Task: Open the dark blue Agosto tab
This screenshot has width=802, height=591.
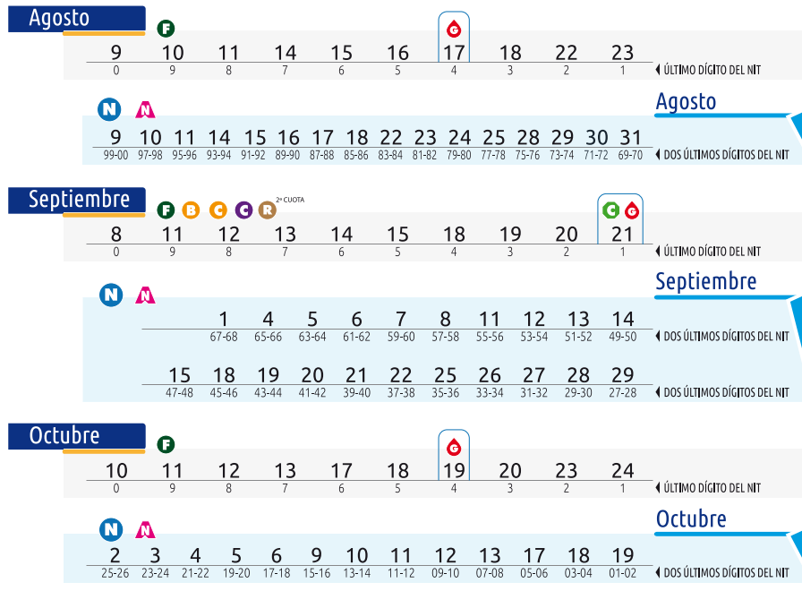Action: click(x=76, y=18)
